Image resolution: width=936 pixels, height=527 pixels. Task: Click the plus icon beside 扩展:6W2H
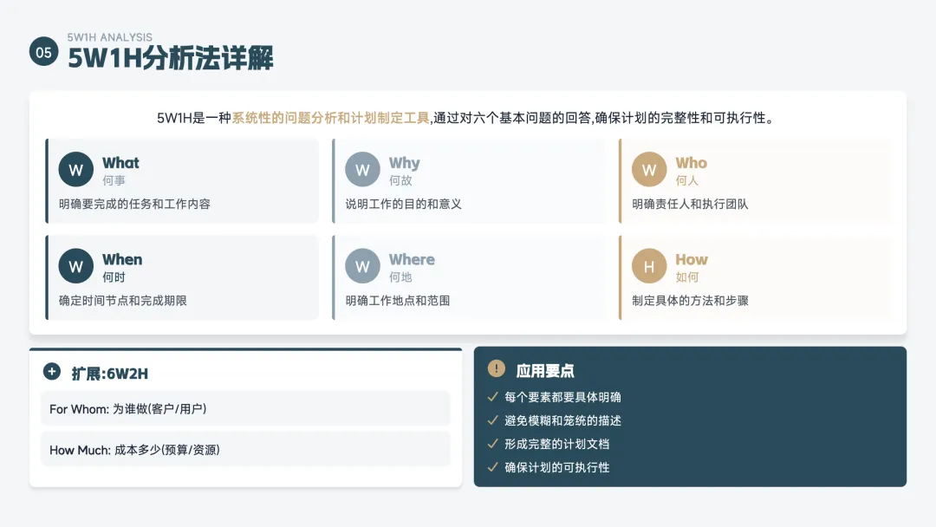pos(52,372)
